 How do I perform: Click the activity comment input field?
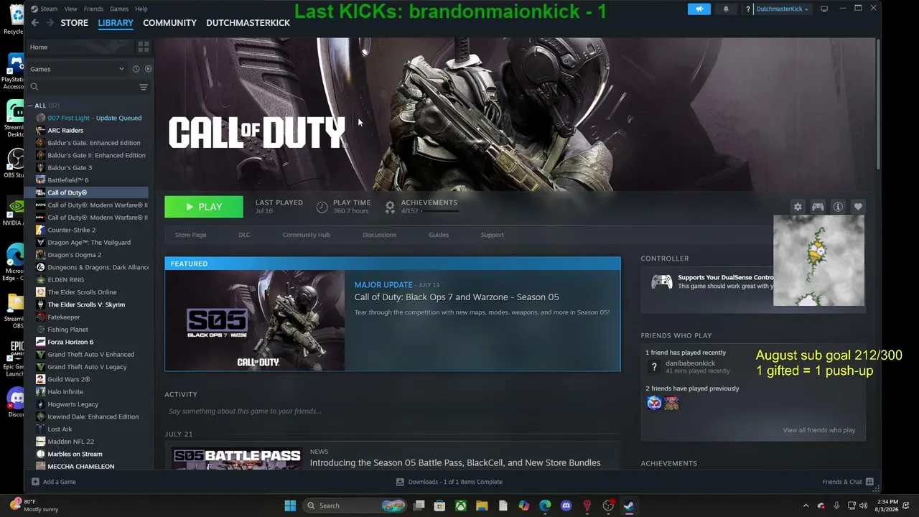392,411
